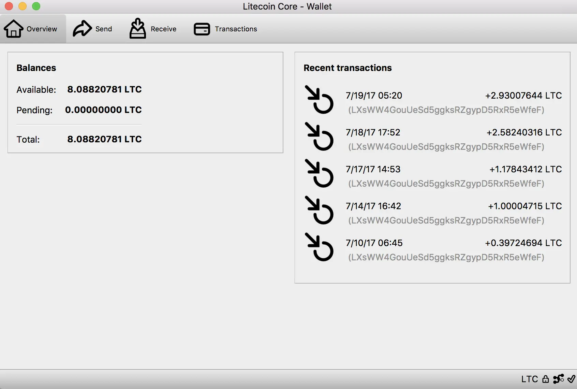This screenshot has height=389, width=577.
Task: Click the Balances heading
Action: click(36, 68)
